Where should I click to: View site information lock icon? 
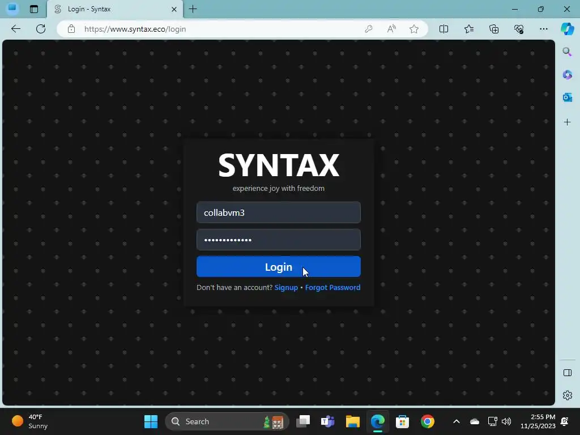pyautogui.click(x=71, y=29)
